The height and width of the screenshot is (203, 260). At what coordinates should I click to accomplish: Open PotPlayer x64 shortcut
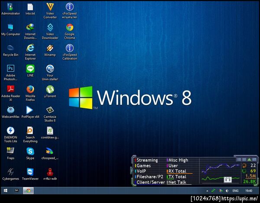point(30,112)
